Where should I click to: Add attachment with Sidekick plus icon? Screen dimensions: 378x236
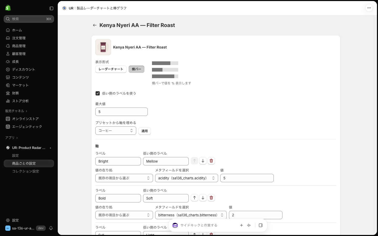(x=241, y=225)
